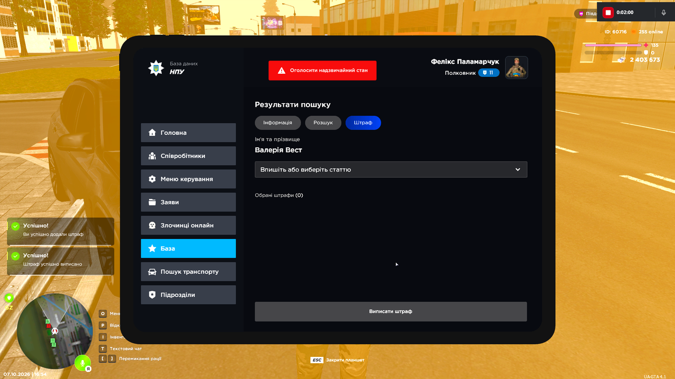Click the circular minimap
Viewport: 675px width, 379px height.
(55, 331)
